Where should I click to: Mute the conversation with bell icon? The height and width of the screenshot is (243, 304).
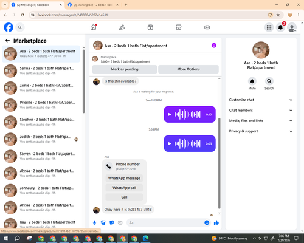pyautogui.click(x=252, y=81)
